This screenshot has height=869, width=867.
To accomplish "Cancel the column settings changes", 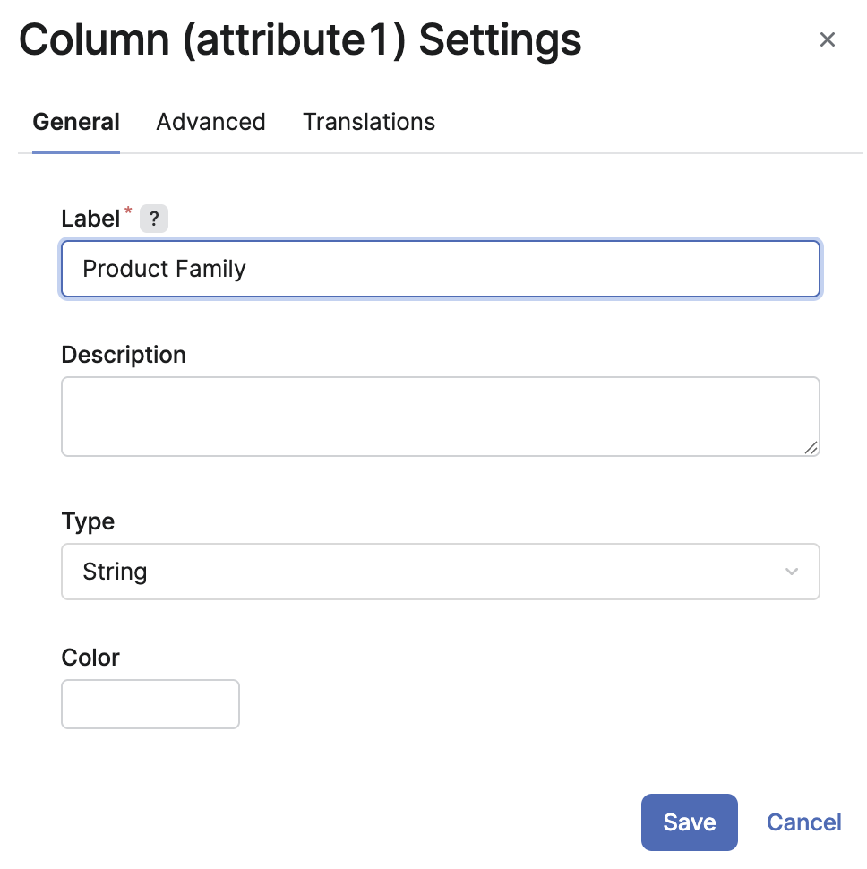I will tap(803, 822).
